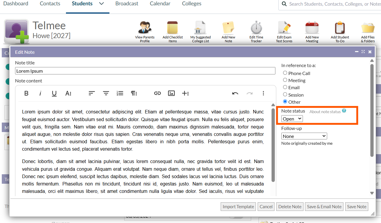Select the Email radio button
The width and height of the screenshot is (381, 223).
click(x=285, y=87)
